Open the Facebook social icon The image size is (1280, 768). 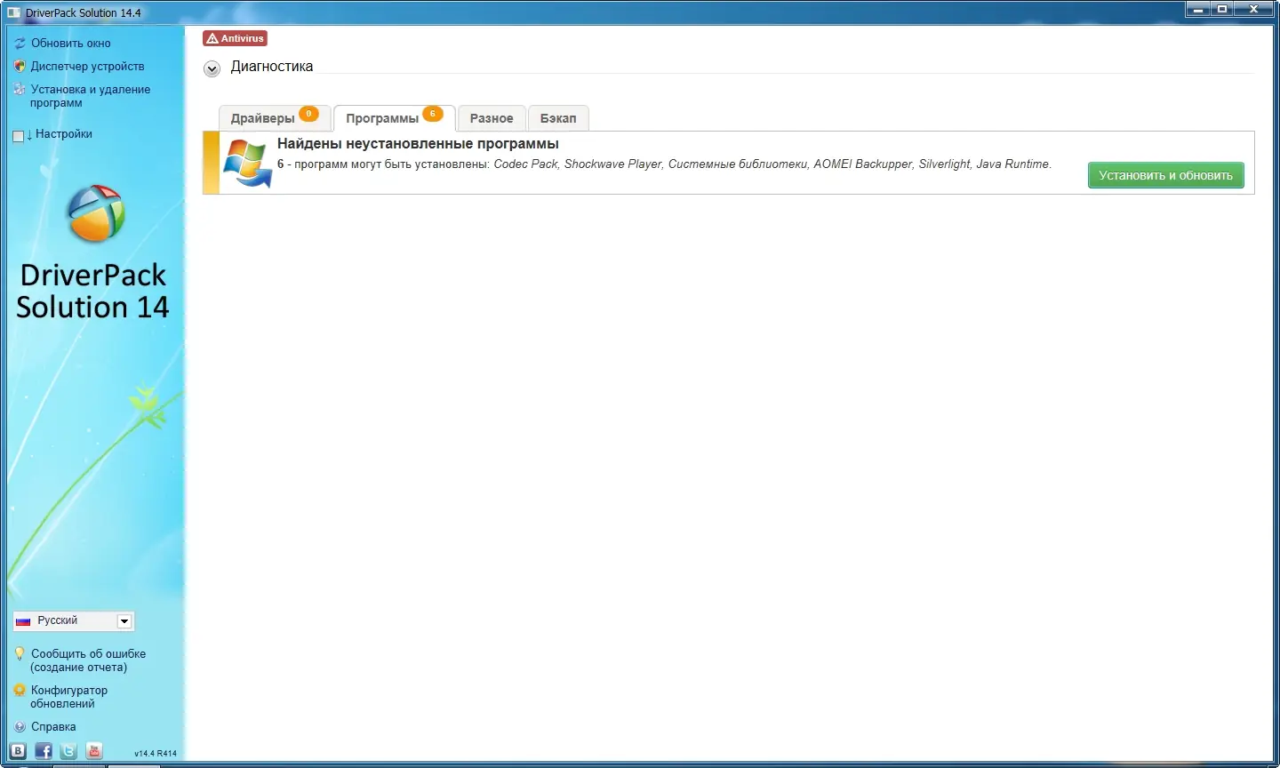[44, 751]
